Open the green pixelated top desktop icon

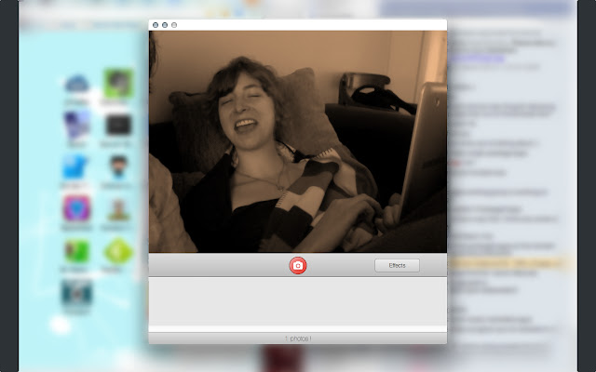tap(117, 84)
